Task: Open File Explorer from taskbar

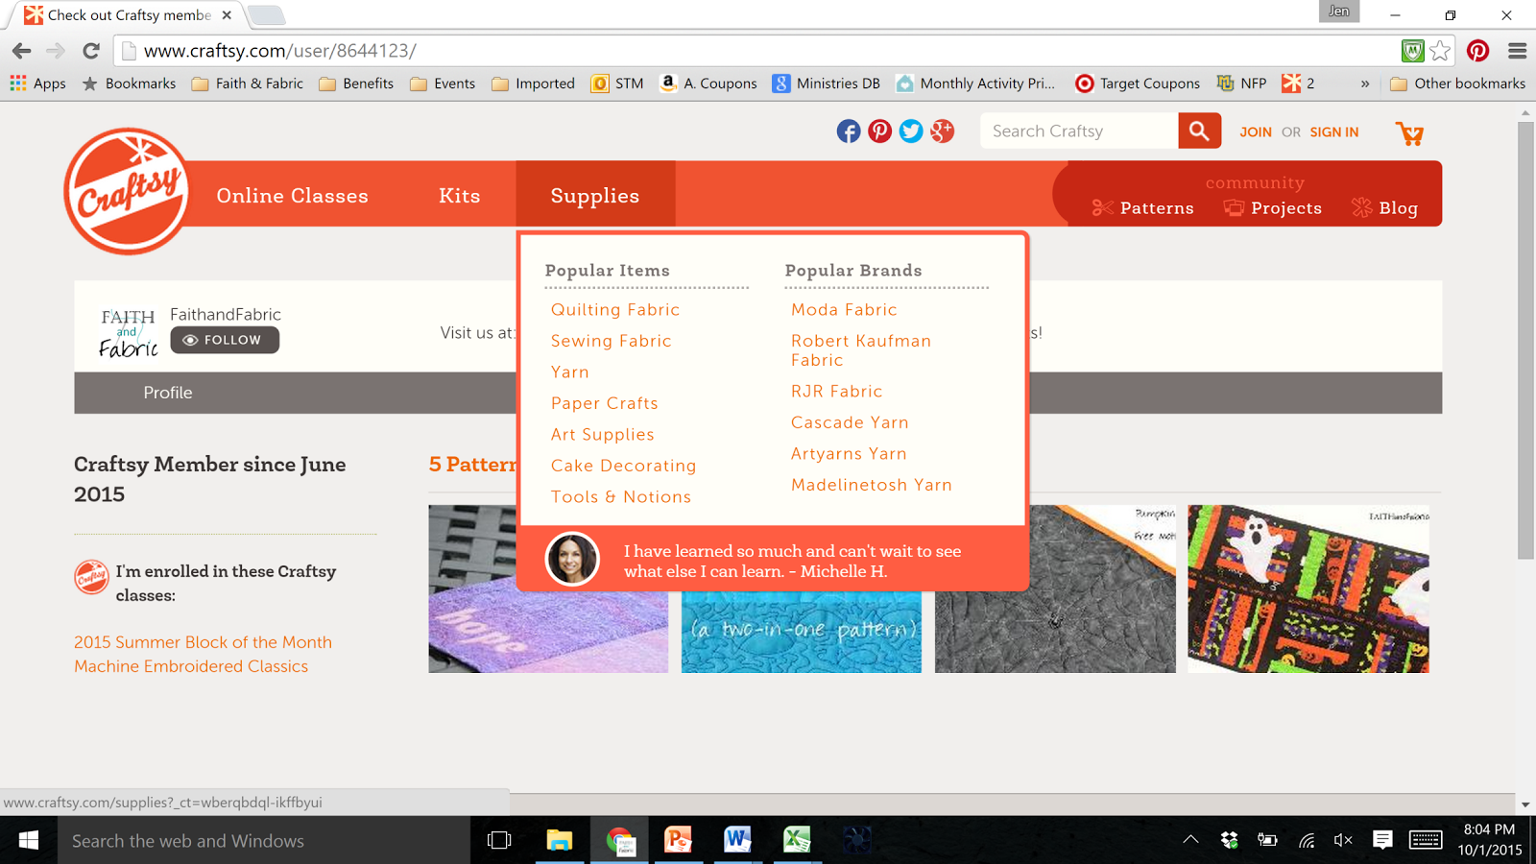Action: (x=559, y=840)
